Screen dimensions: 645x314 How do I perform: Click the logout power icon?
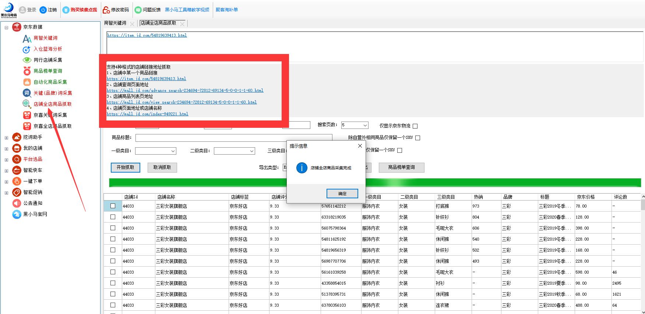[43, 10]
